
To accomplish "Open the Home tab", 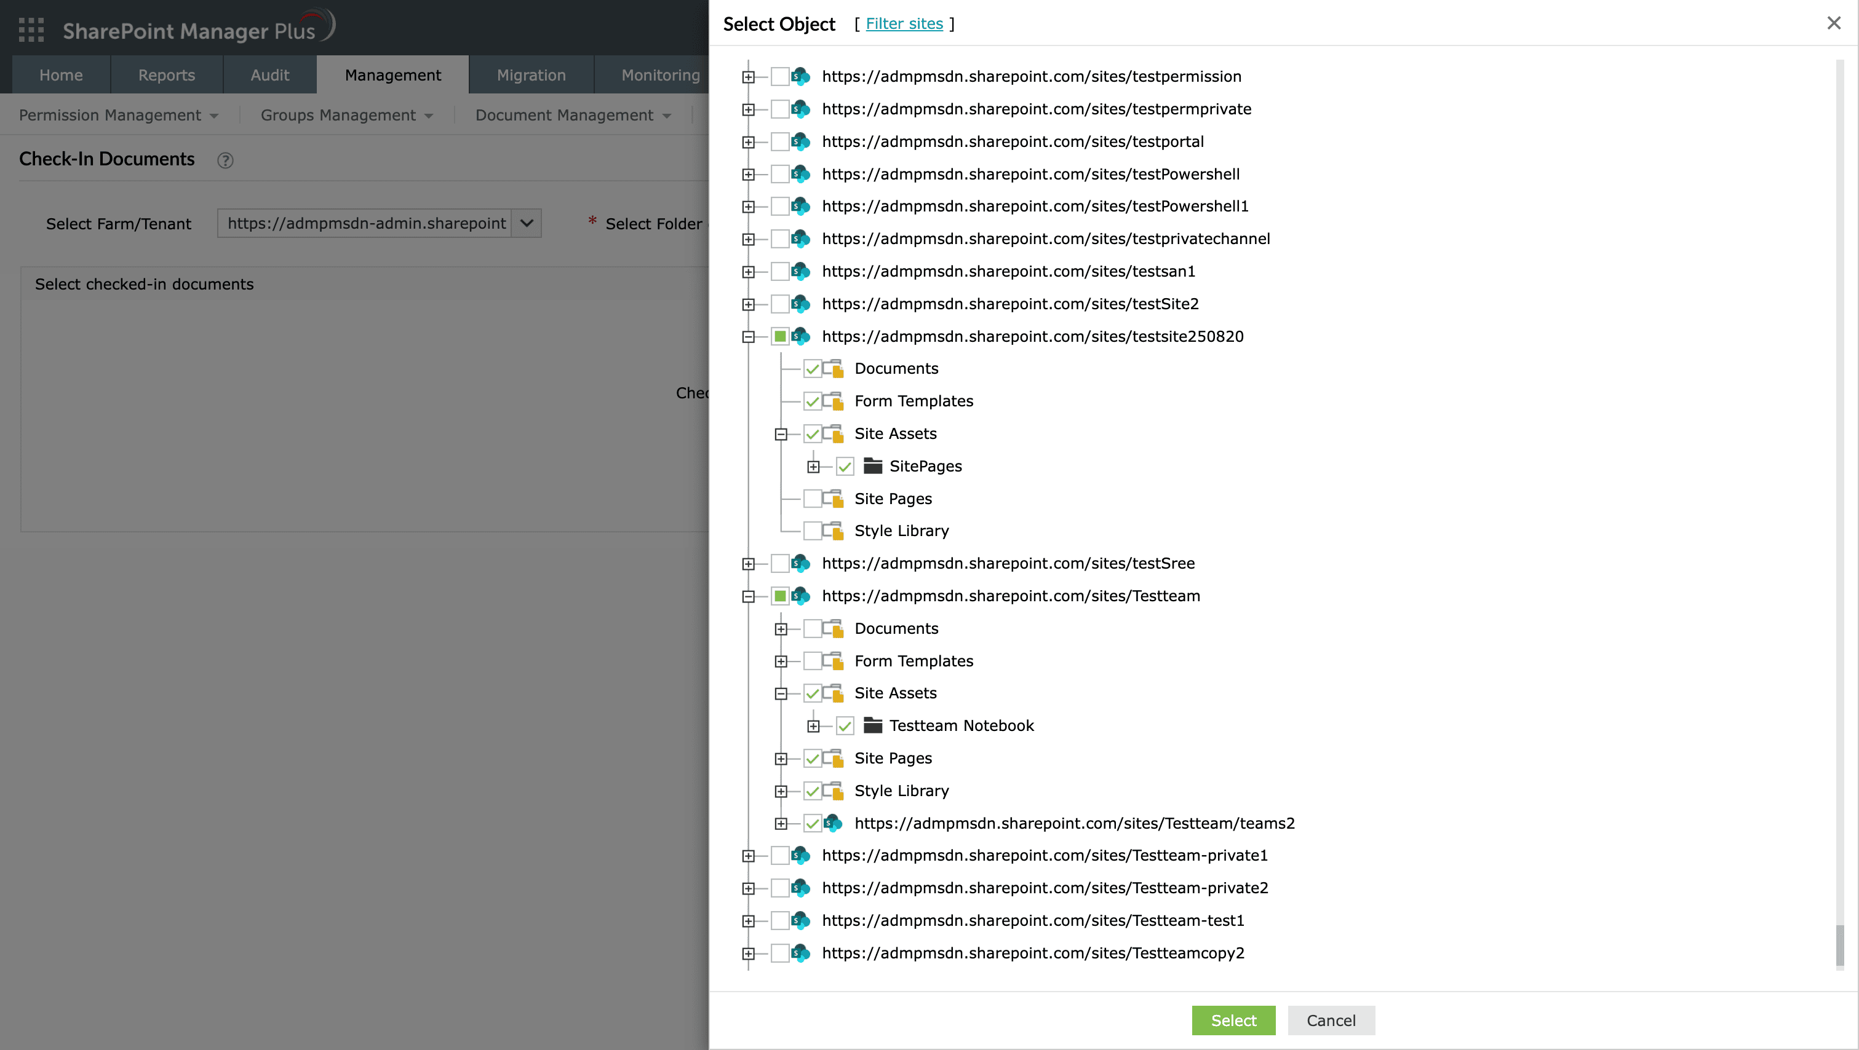I will 62,75.
